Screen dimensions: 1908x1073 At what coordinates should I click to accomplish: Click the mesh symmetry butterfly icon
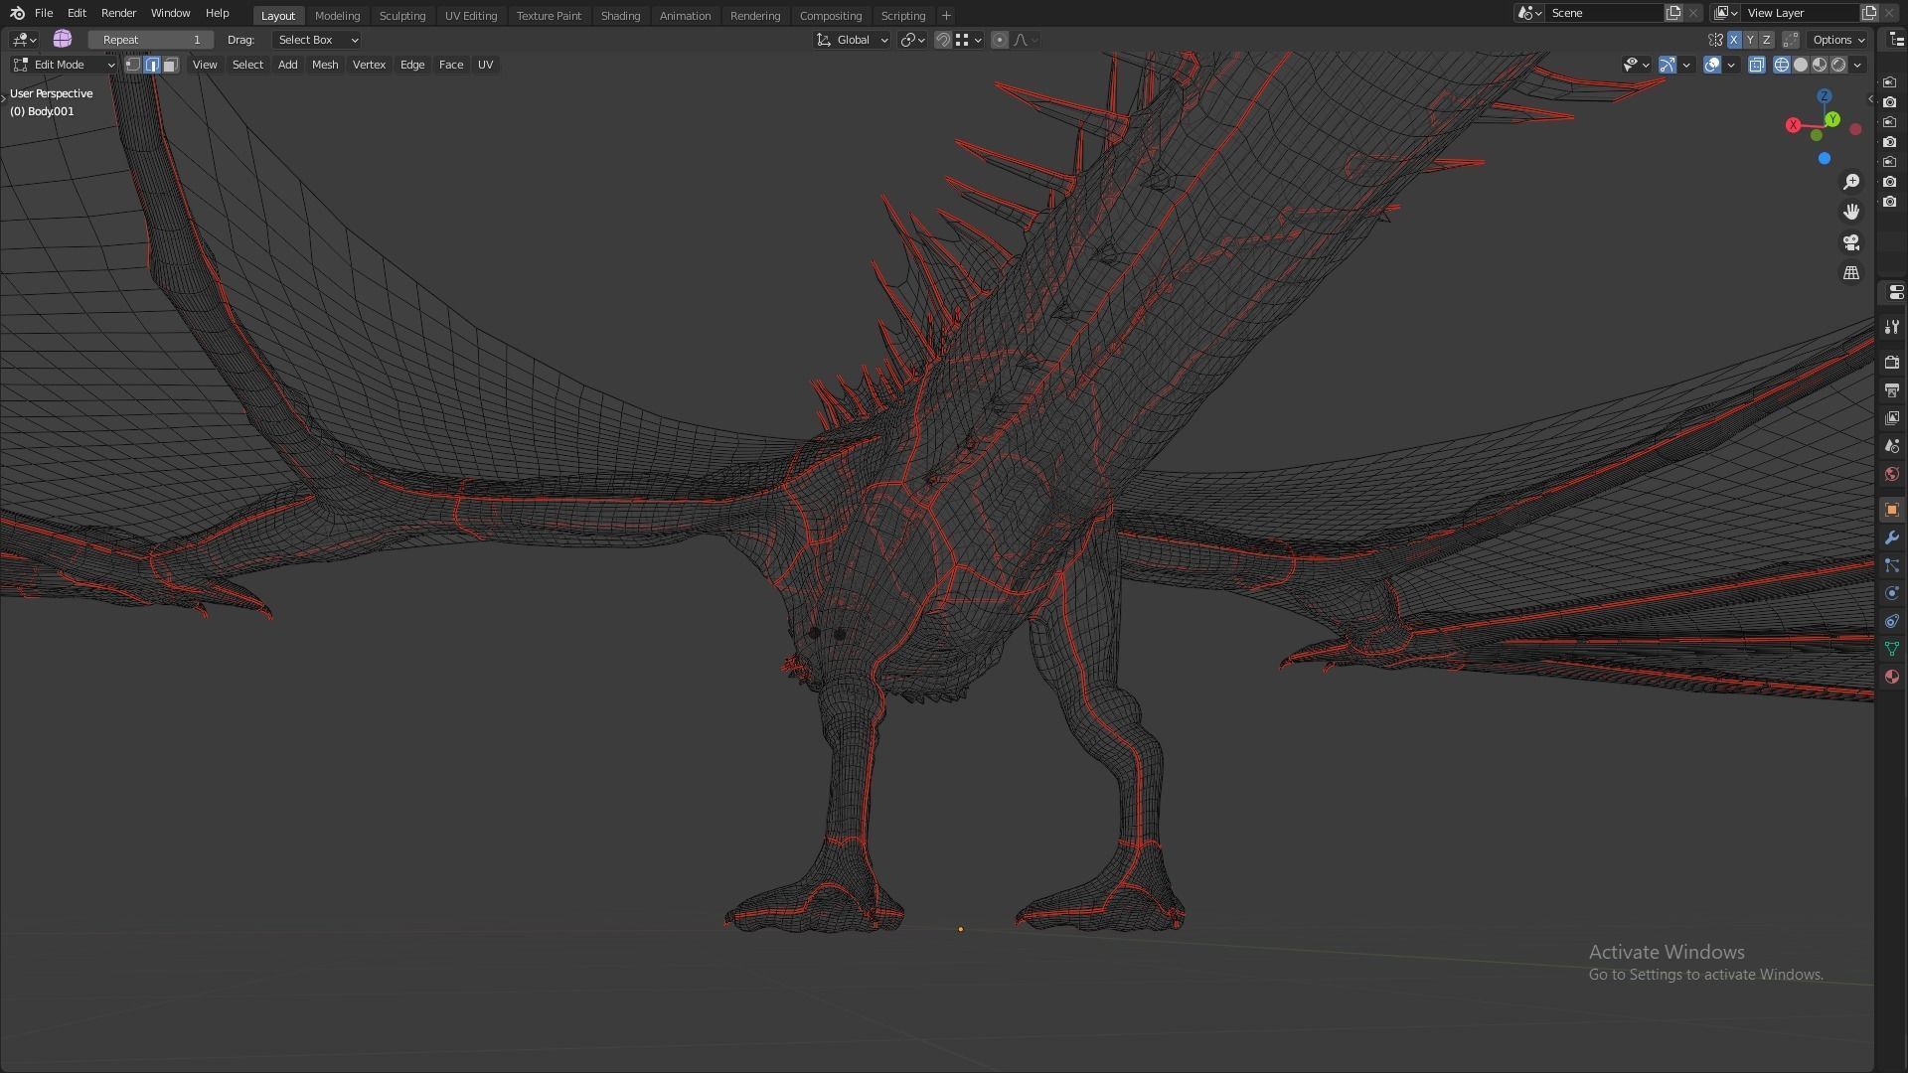click(x=1715, y=40)
